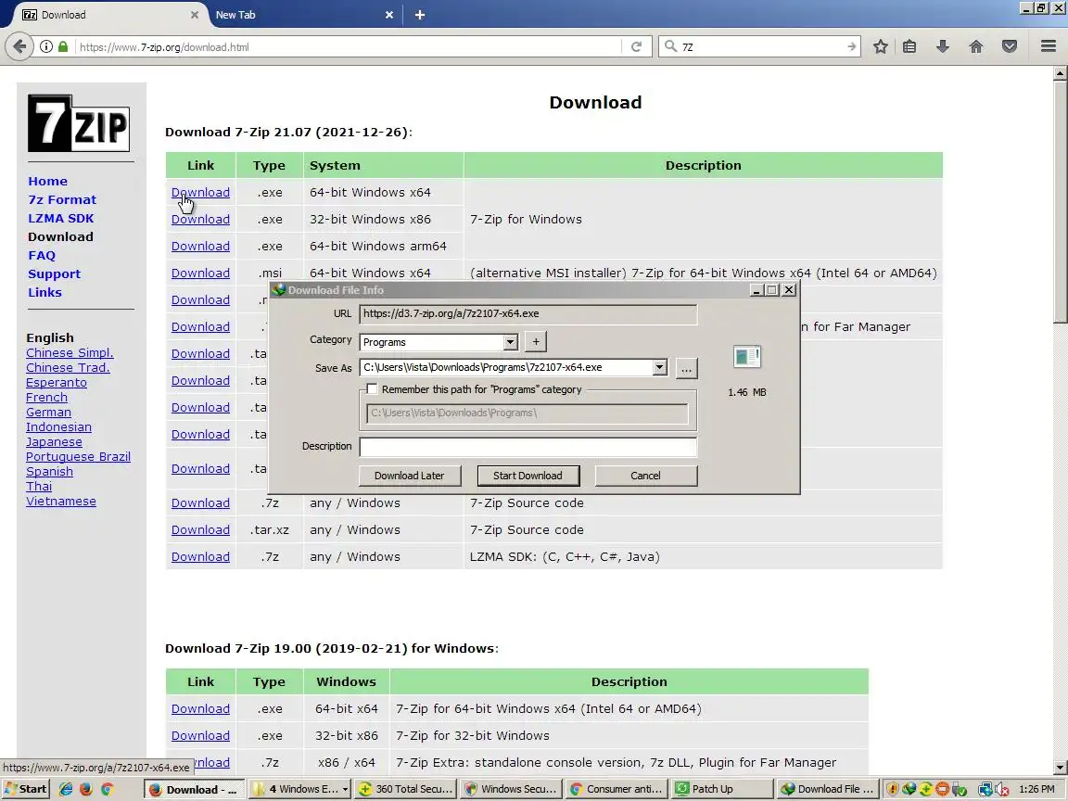
Task: Open Home link in sidebar
Action: pos(47,181)
